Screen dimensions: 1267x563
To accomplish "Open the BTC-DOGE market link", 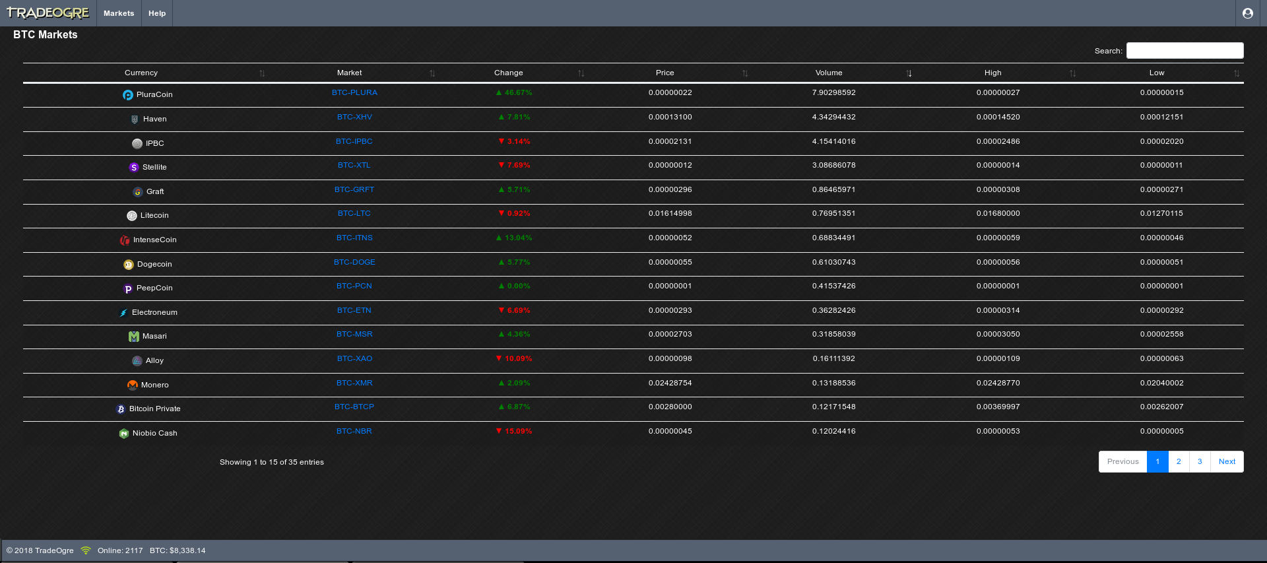I will tap(354, 263).
